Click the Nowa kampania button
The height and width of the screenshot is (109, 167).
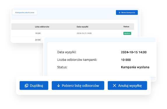[127, 13]
